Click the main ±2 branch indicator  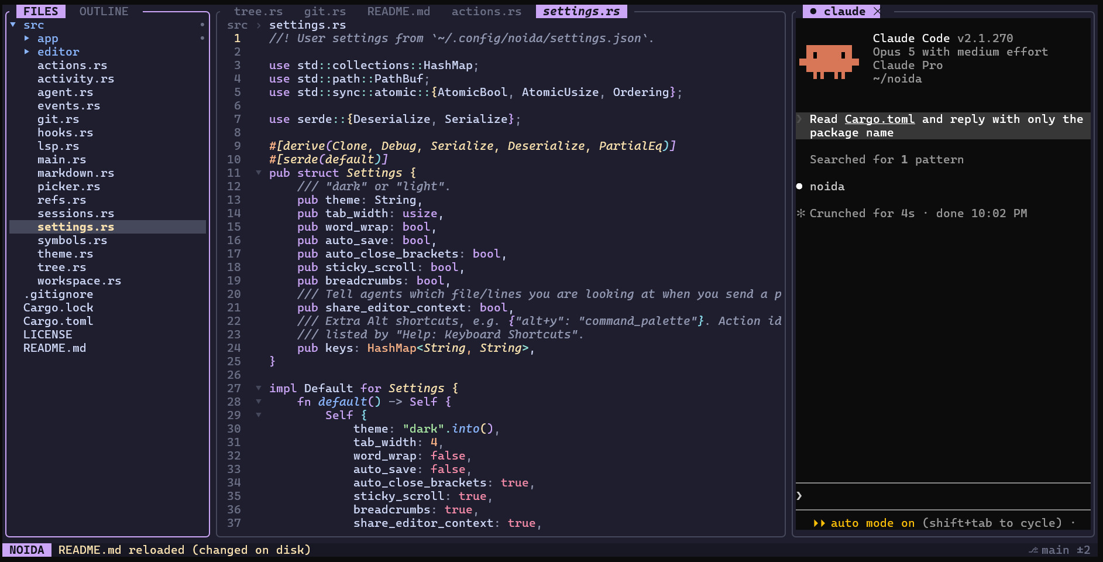click(x=1066, y=550)
